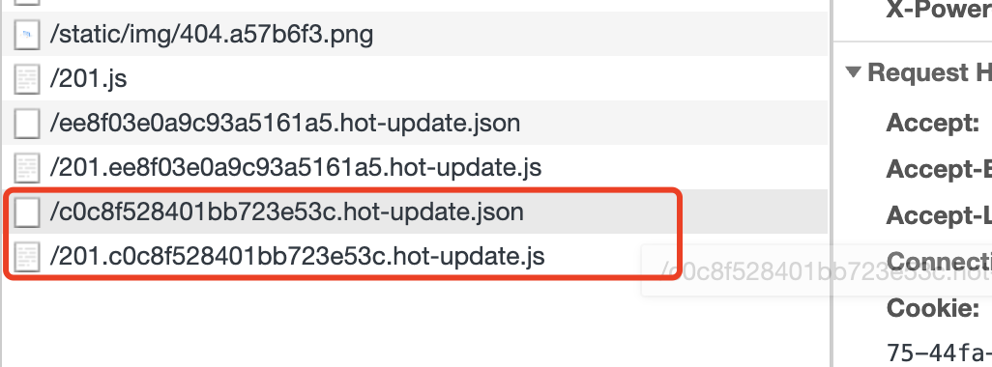Select the /201.c0c8f528401bb723e53c.hot-update.js request
The width and height of the screenshot is (992, 367).
point(415,257)
